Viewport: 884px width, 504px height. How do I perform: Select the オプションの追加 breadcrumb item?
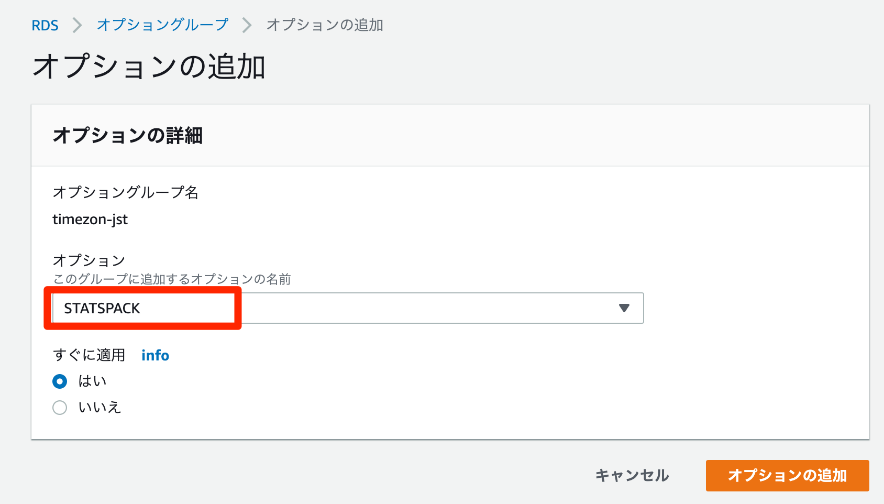[325, 25]
